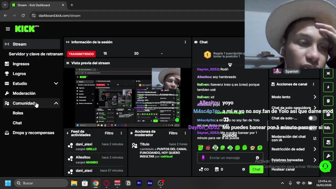
Task: Open Voicemeeter from the taskbar
Action: click(117, 183)
